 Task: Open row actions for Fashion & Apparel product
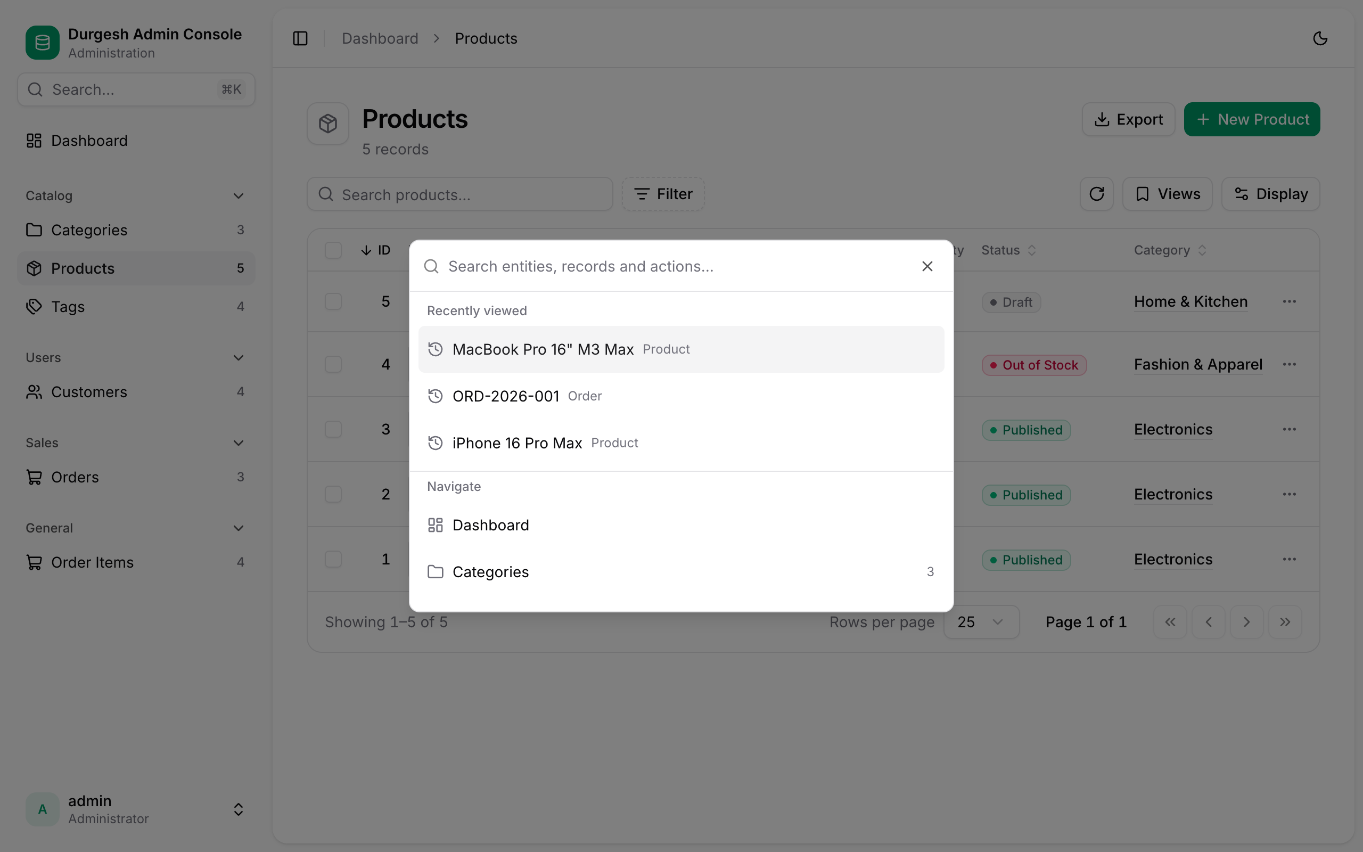[1289, 365]
